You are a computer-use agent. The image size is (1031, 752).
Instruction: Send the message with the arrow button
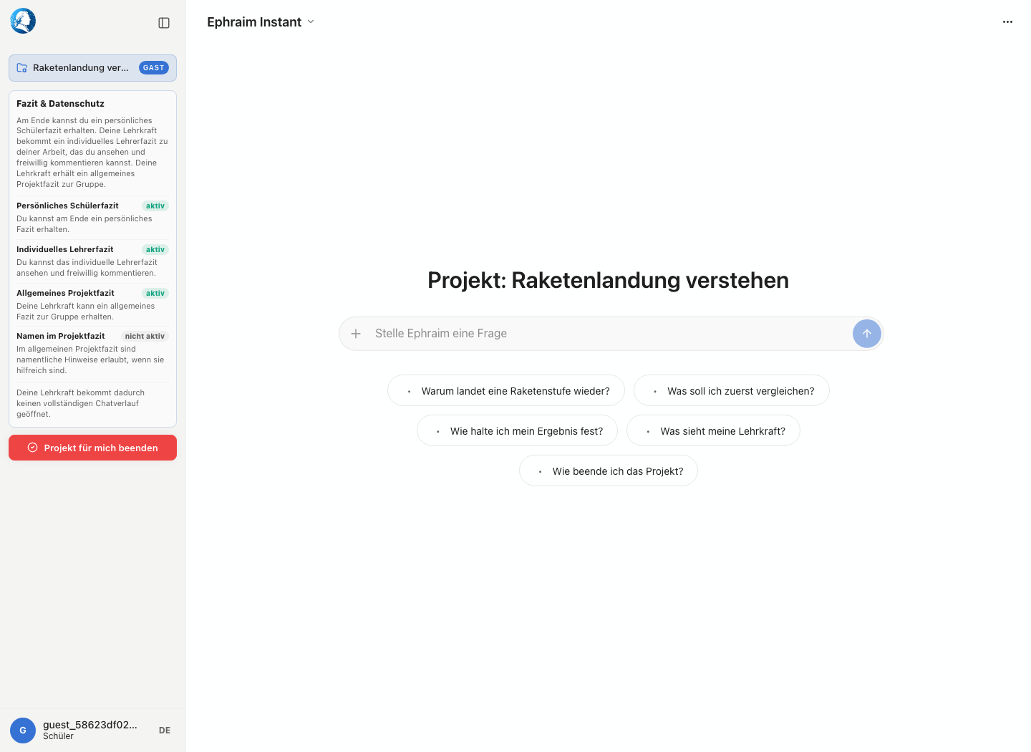(x=866, y=334)
